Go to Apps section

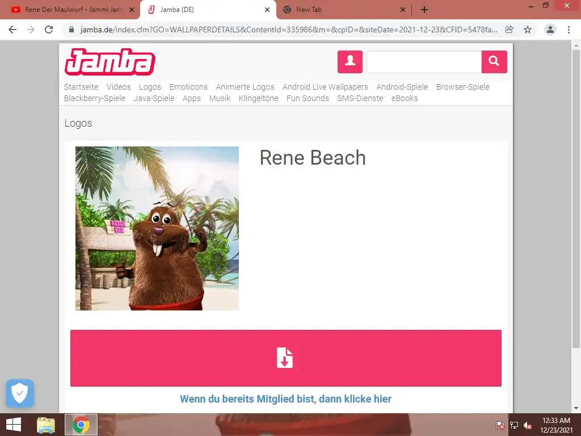point(192,98)
